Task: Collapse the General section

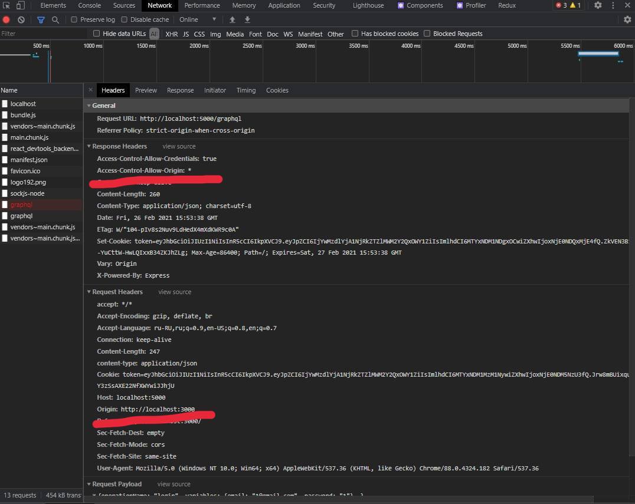Action: click(89, 106)
